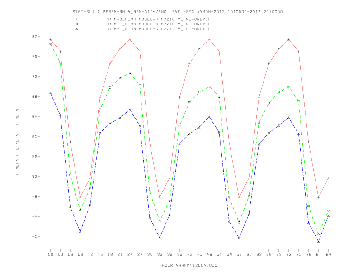Click x-axis tick label 57
Viewport: 358px width, 277px height.
coord(239,254)
